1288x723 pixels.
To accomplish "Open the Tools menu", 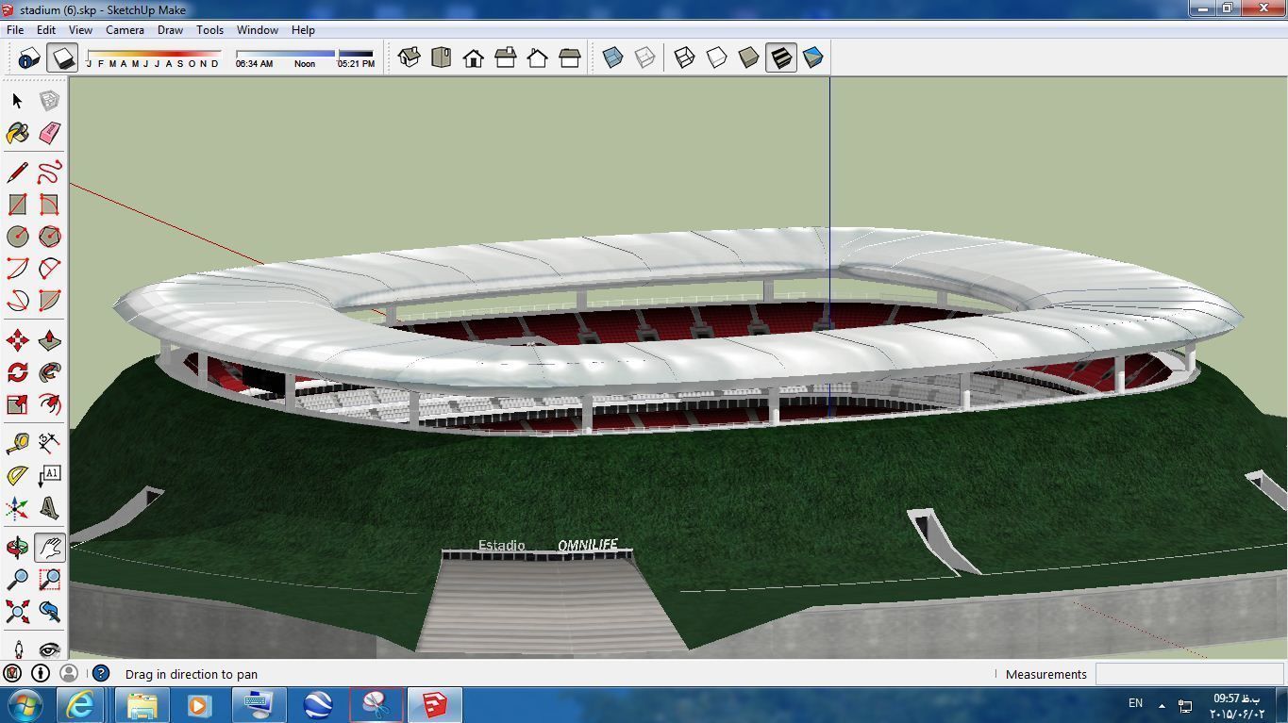I will click(x=209, y=30).
